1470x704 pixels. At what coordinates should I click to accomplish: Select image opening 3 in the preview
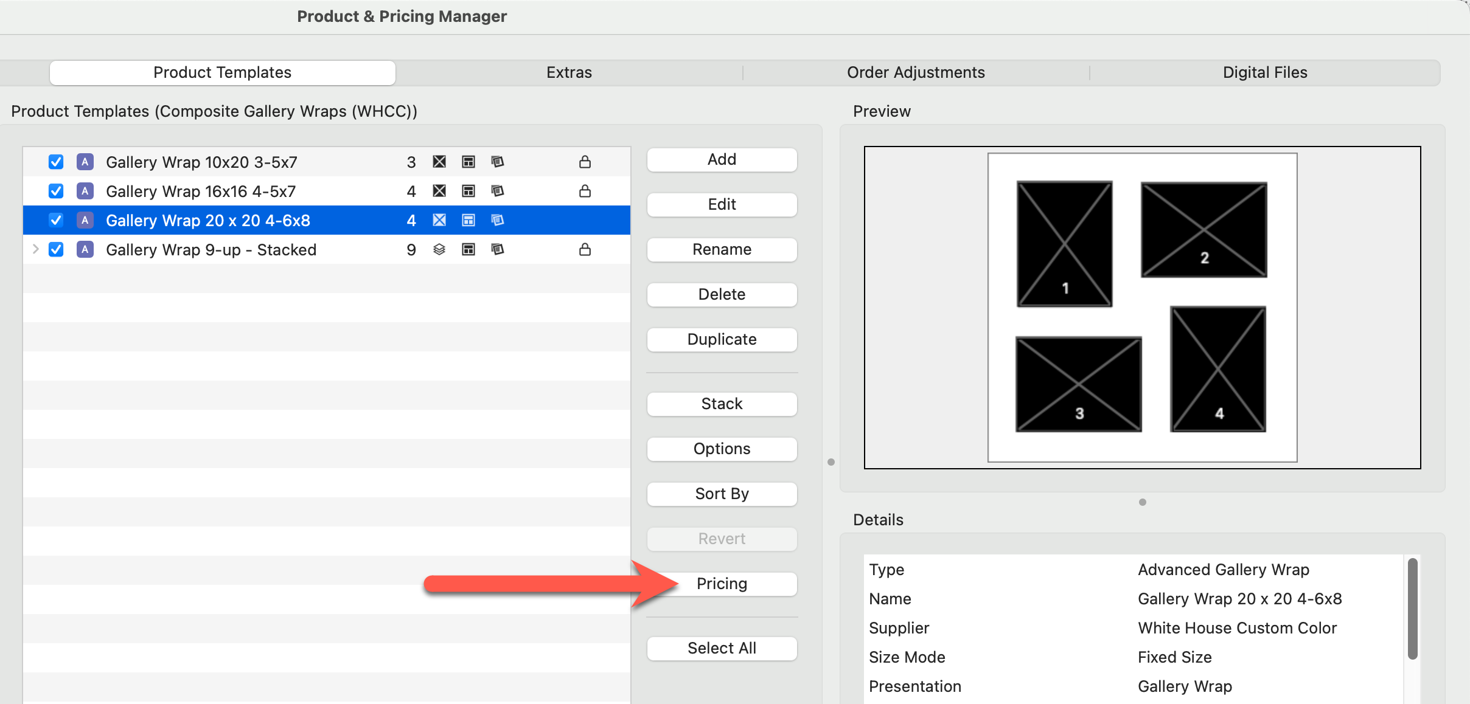click(1078, 384)
